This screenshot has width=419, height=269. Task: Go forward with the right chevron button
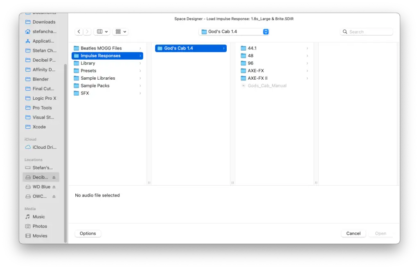pos(87,31)
